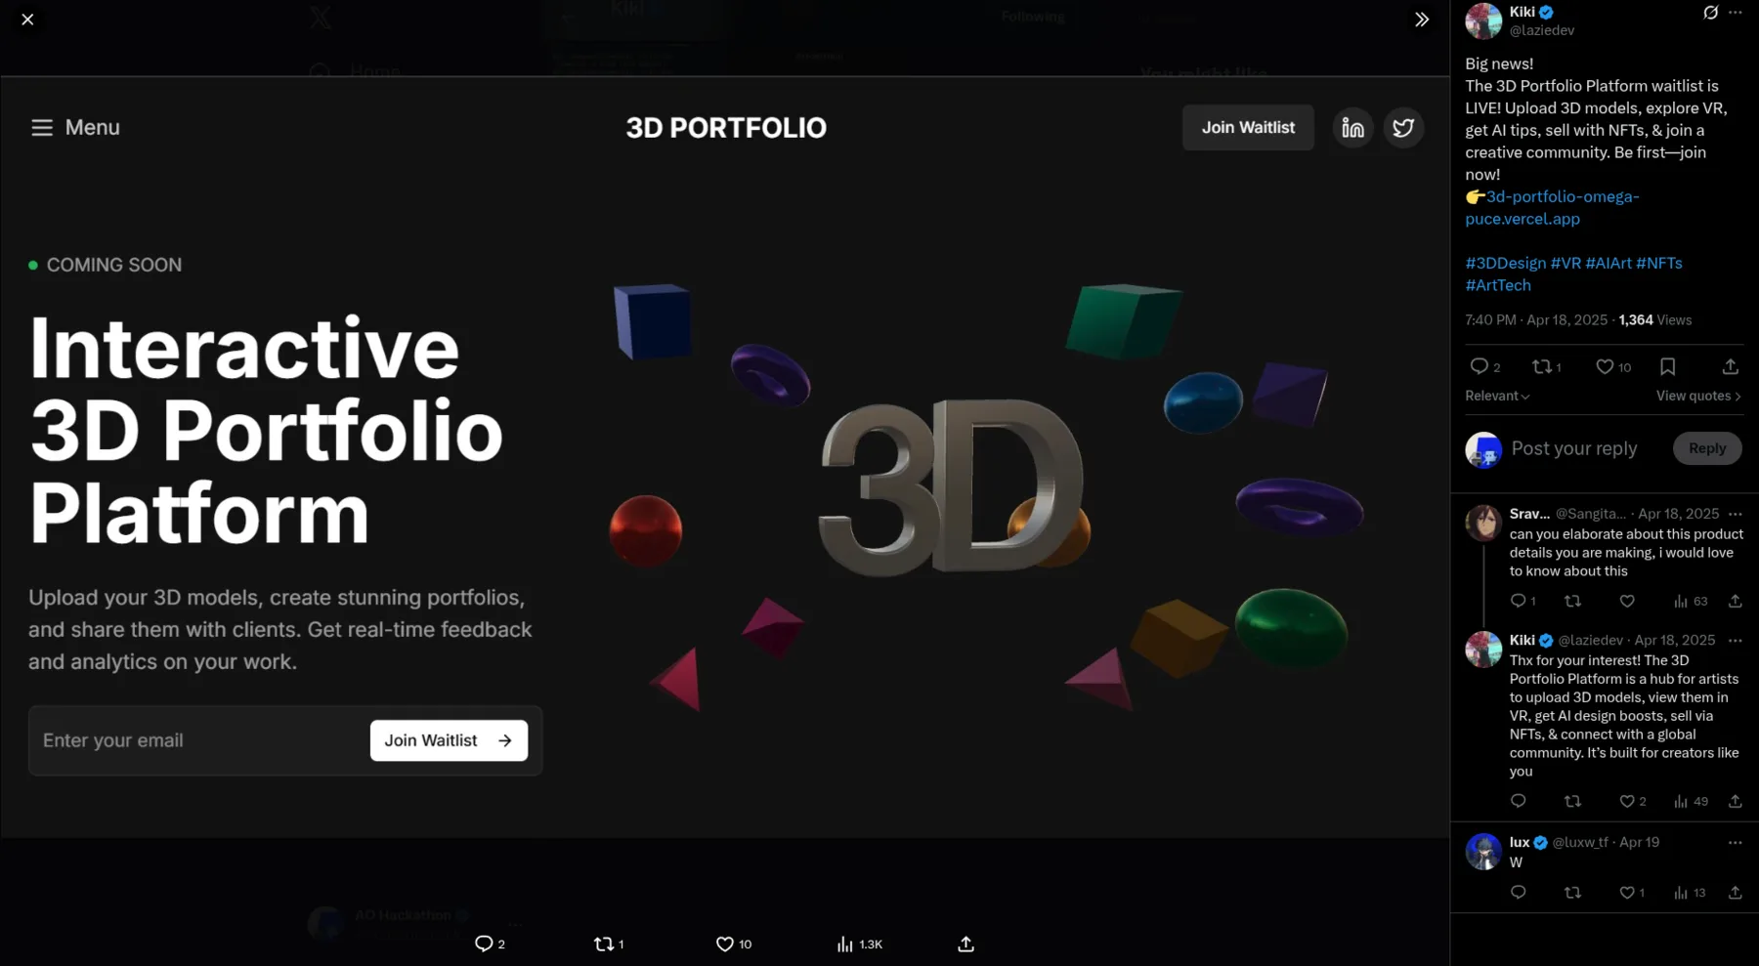Share the main post via the upload icon
1759x966 pixels.
(x=1731, y=366)
